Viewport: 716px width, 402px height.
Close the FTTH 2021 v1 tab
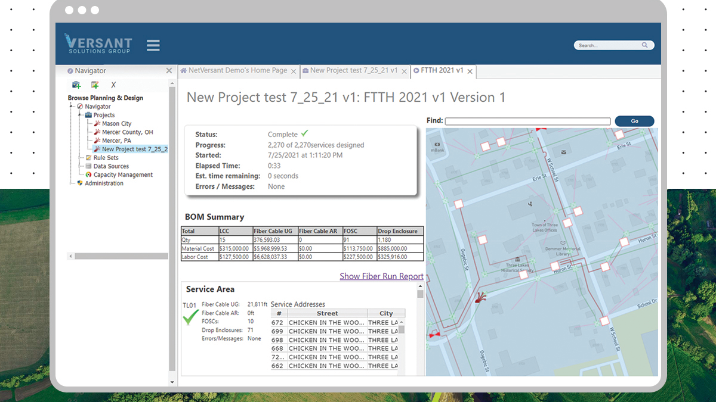pyautogui.click(x=470, y=71)
